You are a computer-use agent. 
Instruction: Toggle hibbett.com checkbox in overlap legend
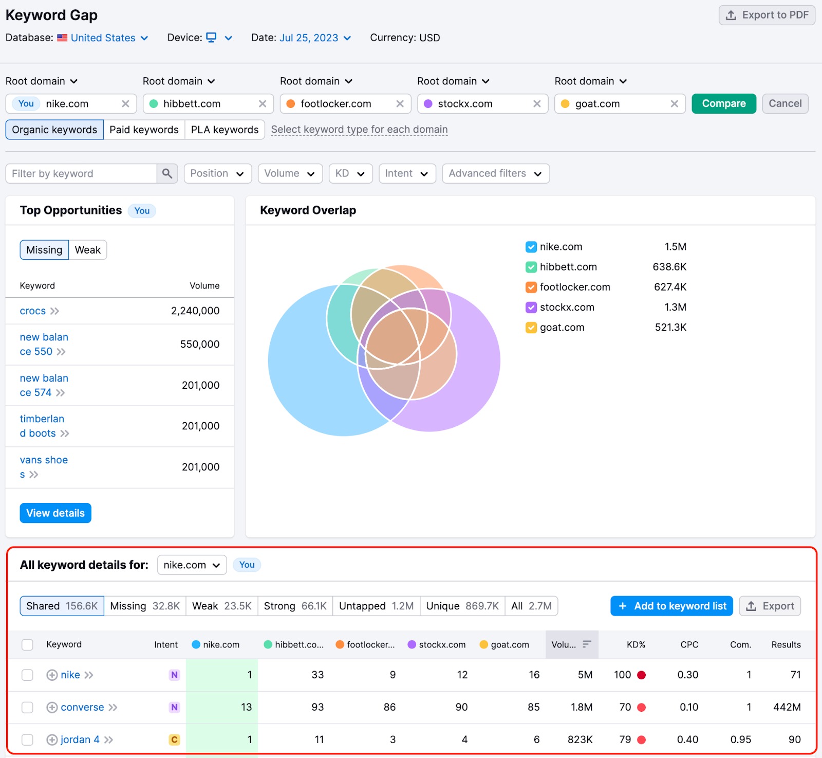531,267
